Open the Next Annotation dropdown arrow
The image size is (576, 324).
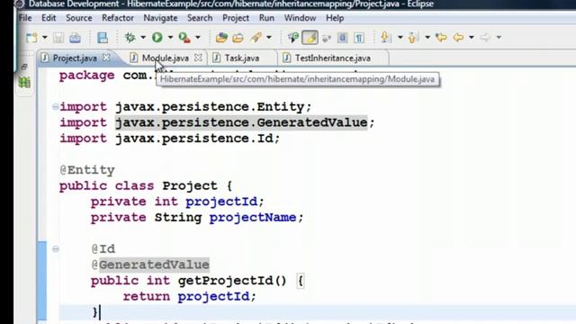point(400,38)
